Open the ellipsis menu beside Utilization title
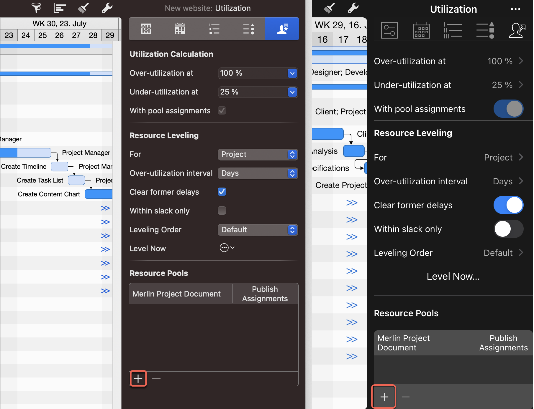The height and width of the screenshot is (409, 534). [x=515, y=9]
